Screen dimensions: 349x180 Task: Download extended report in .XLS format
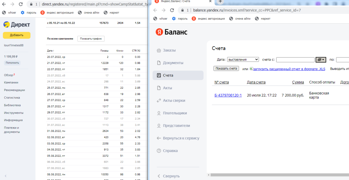[289, 69]
